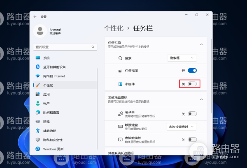Click the paintbrush 个性化 icon
The image size is (247, 168).
coord(38,85)
